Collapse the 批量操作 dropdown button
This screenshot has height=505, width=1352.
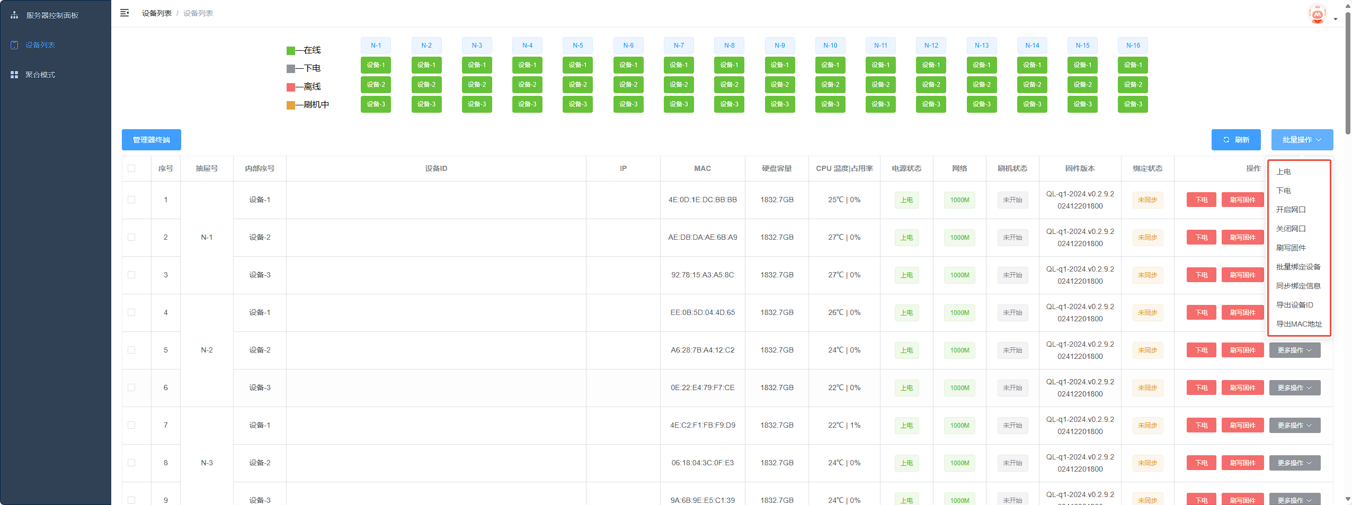pyautogui.click(x=1302, y=140)
